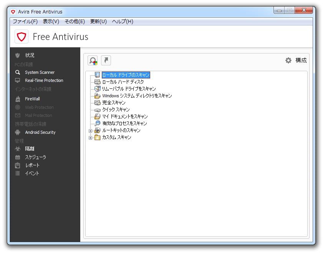Screen dimensions: 323x253
Task: Select System Scanner in the sidebar
Action: [40, 72]
